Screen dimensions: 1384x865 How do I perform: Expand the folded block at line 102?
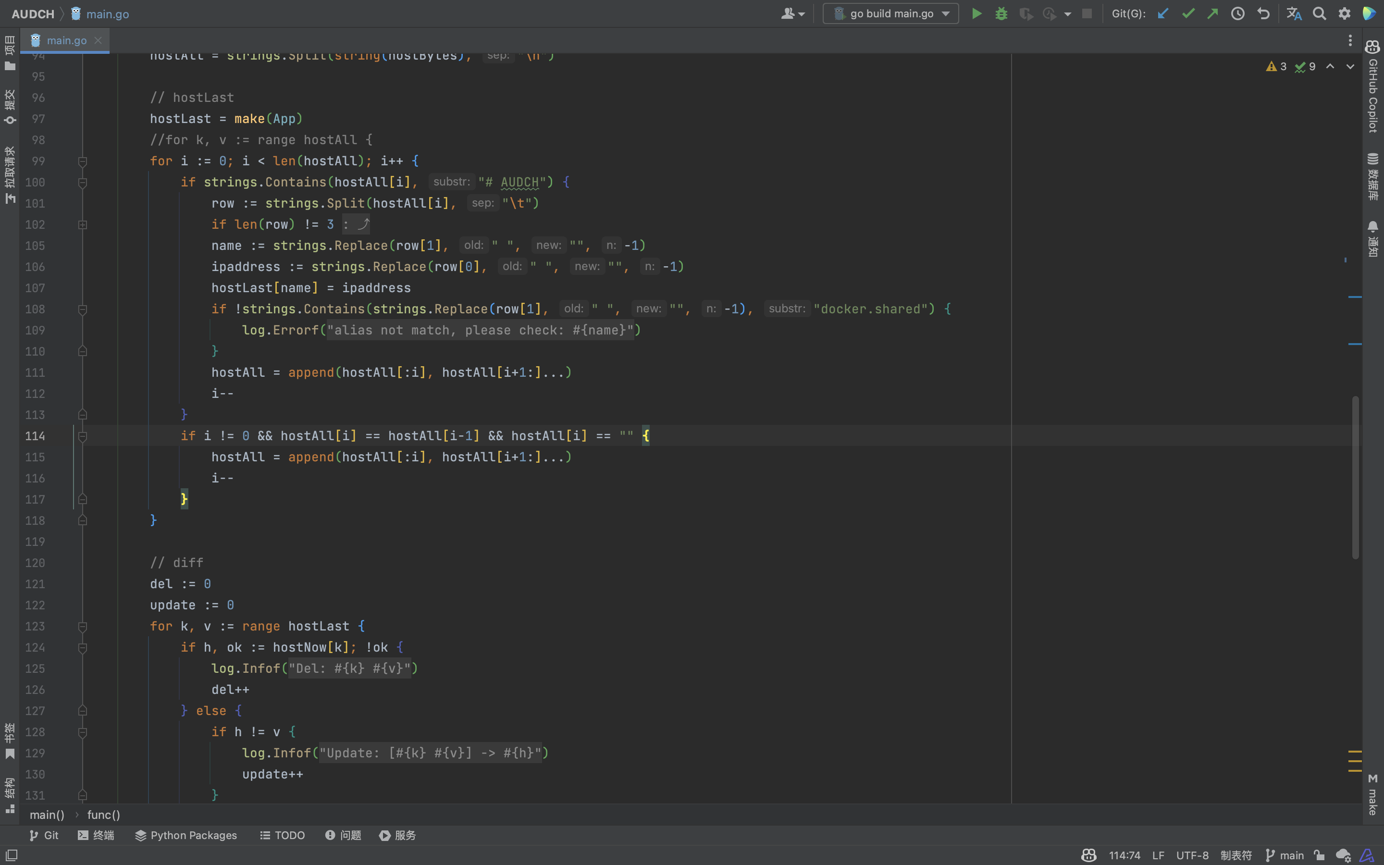pyautogui.click(x=82, y=225)
